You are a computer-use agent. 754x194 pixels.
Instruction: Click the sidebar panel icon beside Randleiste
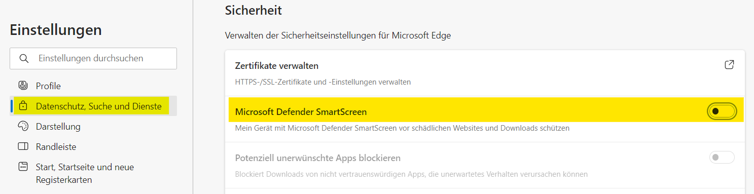(23, 147)
